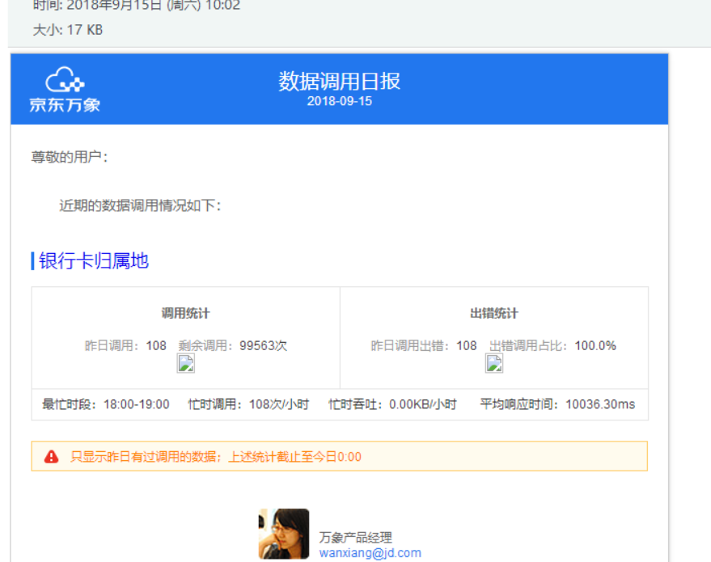Click 出错调用占比: 100.0% value
This screenshot has width=711, height=562.
552,346
